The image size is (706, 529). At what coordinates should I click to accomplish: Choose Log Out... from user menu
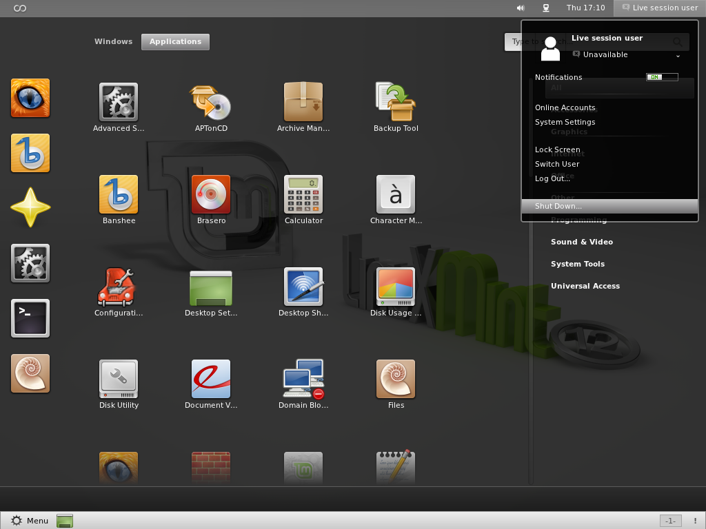[552, 178]
